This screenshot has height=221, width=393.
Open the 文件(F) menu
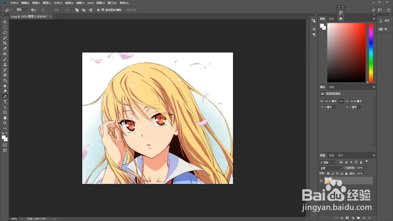pos(14,3)
